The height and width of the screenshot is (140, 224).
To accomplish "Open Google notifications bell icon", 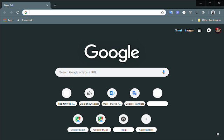I will click(x=209, y=30).
